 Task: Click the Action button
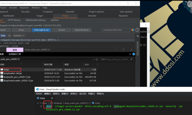pyautogui.click(x=62, y=30)
